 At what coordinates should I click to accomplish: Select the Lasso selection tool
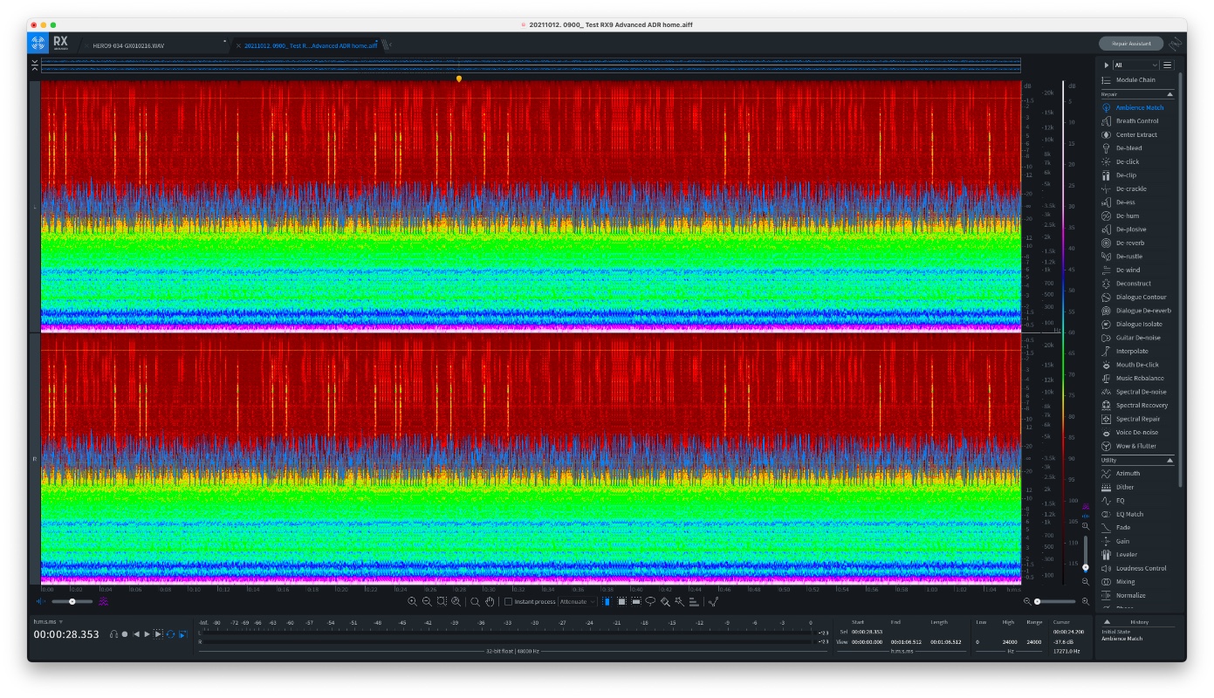pos(650,601)
